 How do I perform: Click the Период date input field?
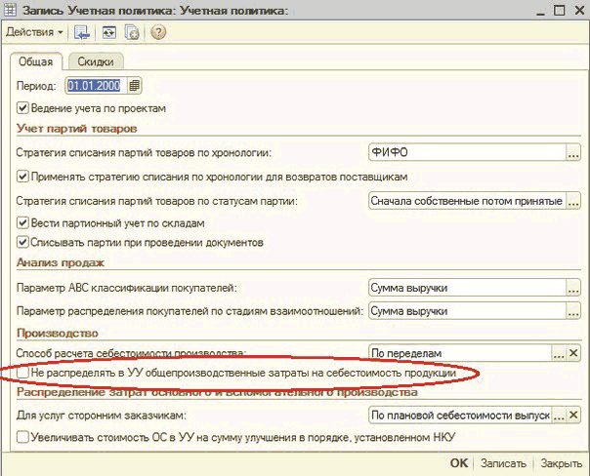tap(96, 86)
